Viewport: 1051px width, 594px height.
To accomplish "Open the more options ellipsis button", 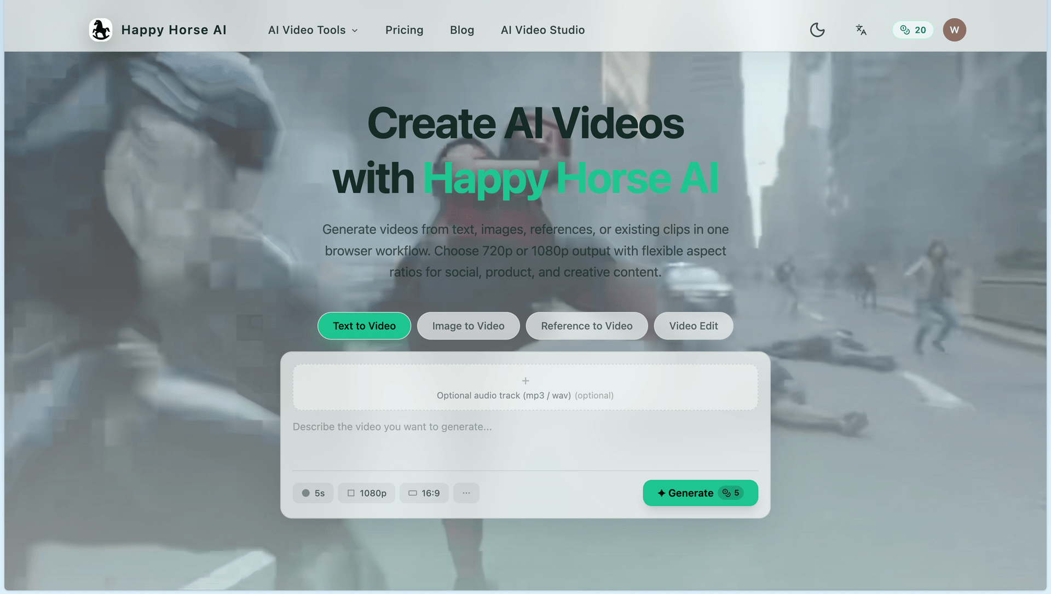I will pyautogui.click(x=466, y=493).
